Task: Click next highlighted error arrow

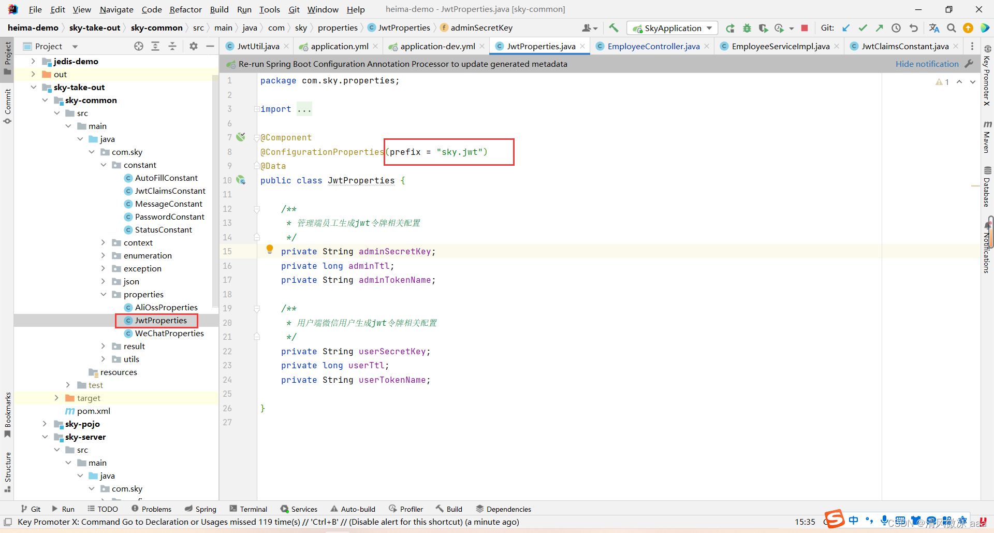Action: click(973, 82)
